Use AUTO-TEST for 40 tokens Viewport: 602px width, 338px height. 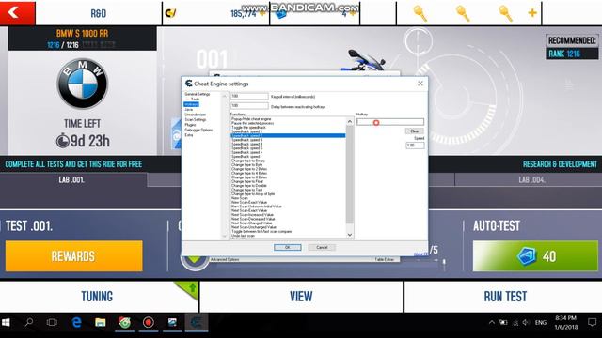[x=535, y=256]
